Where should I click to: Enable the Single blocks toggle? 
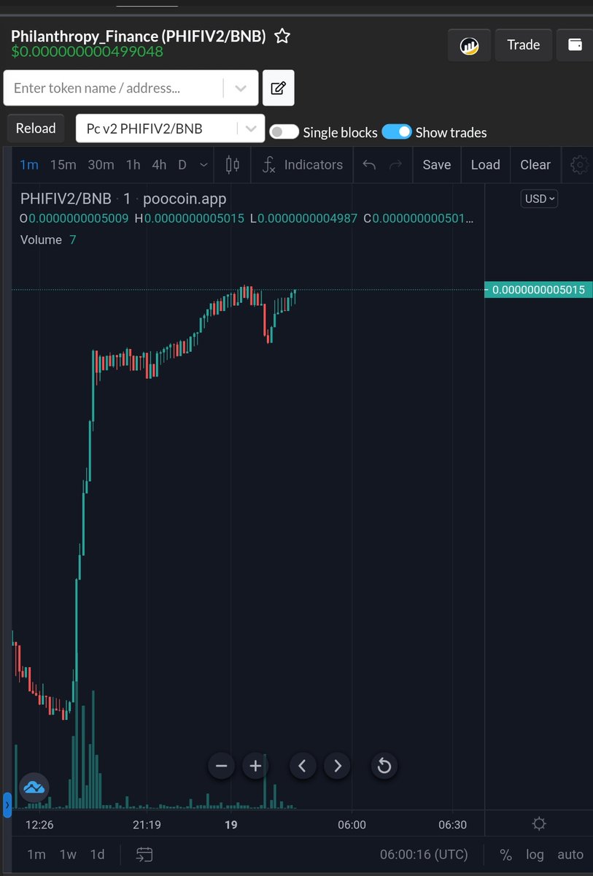coord(284,131)
